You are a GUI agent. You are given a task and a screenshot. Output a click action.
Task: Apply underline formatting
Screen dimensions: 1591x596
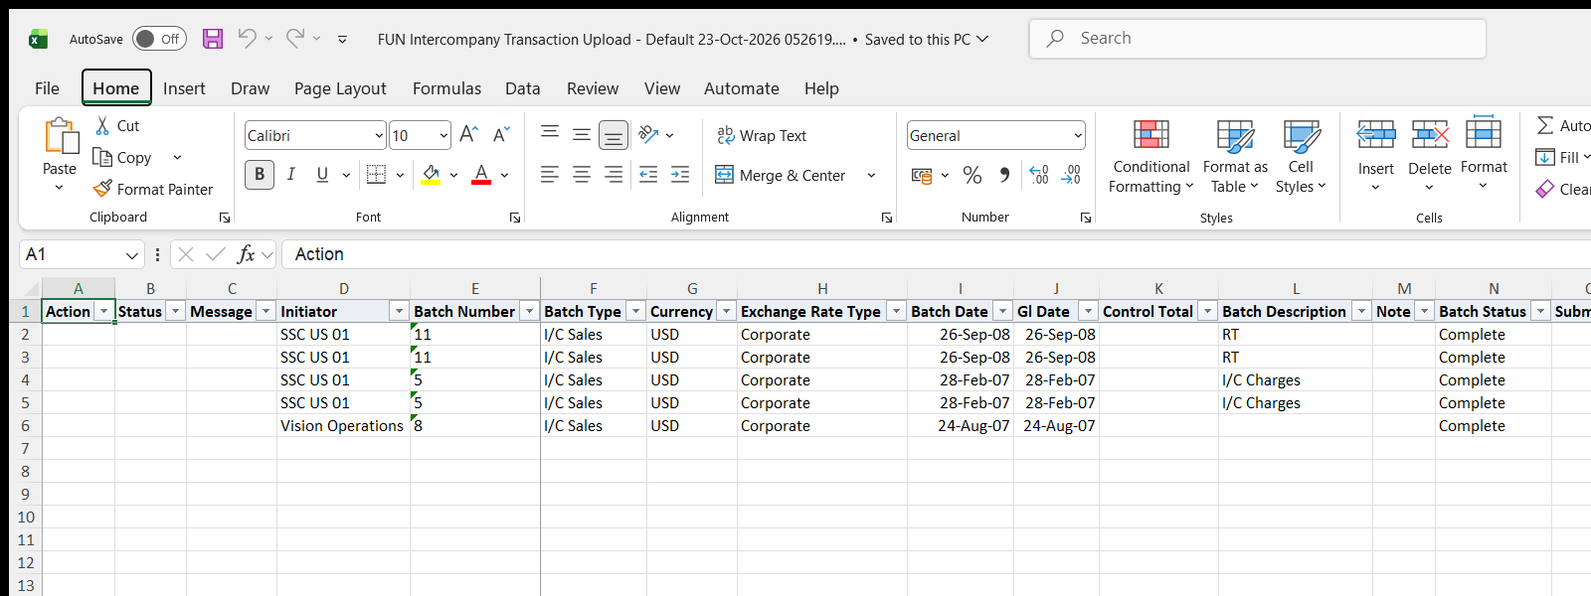point(322,175)
